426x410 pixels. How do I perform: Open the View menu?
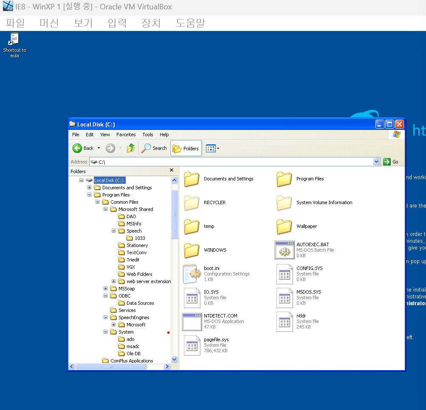105,135
